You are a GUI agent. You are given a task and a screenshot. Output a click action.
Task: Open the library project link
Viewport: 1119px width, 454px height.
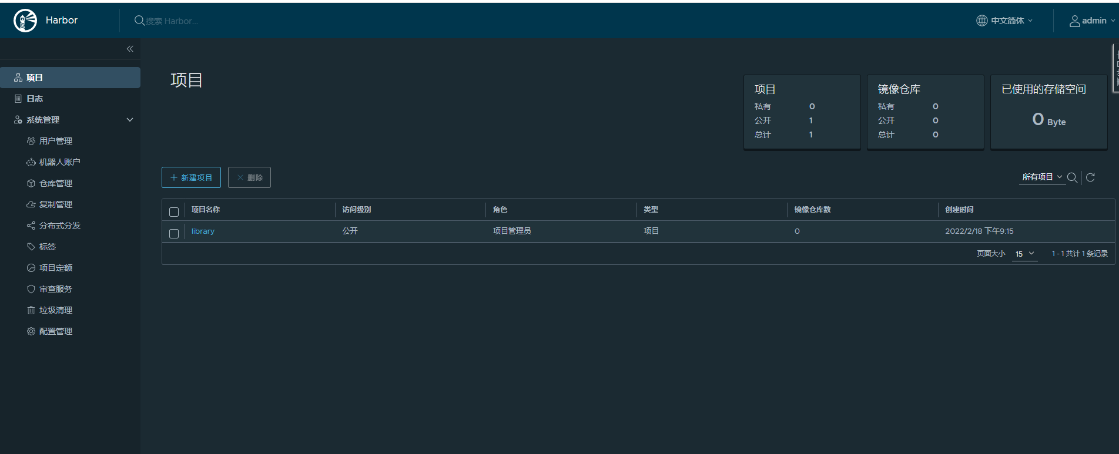coord(203,231)
